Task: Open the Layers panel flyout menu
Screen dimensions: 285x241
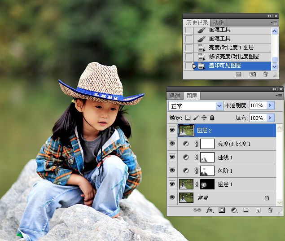Action: pos(279,96)
